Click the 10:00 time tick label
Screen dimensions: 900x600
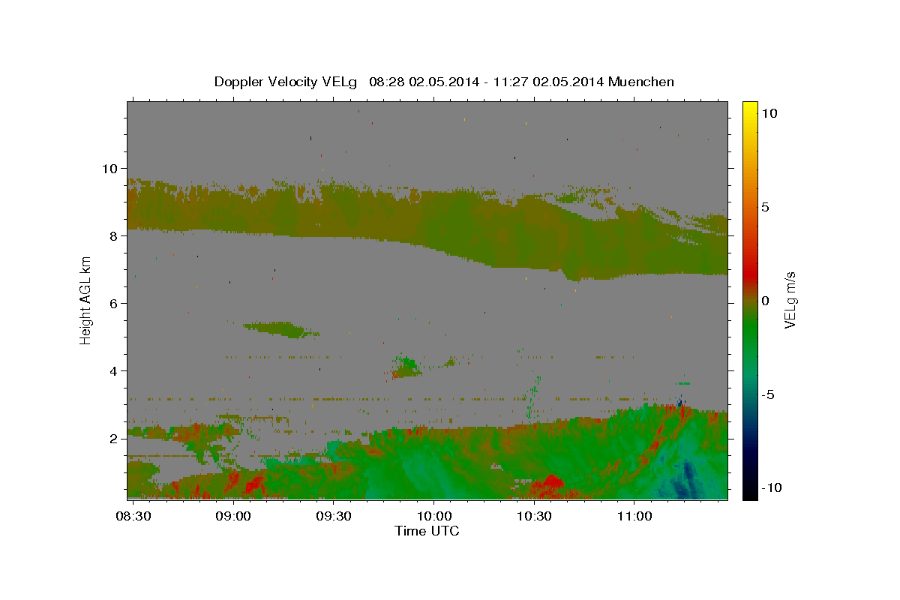(433, 517)
